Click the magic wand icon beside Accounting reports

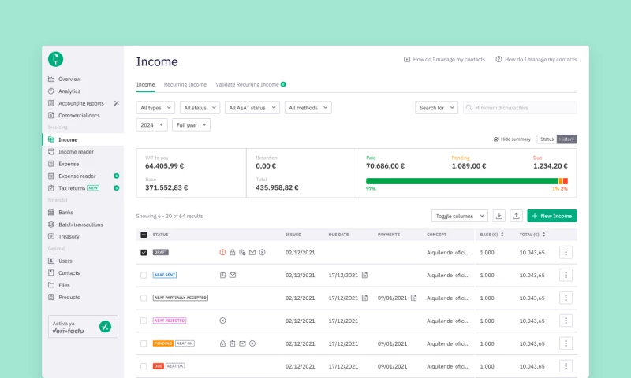point(116,103)
